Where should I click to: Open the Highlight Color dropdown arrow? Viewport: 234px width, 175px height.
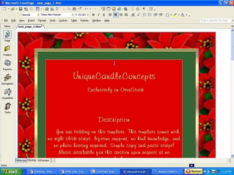(x=179, y=15)
